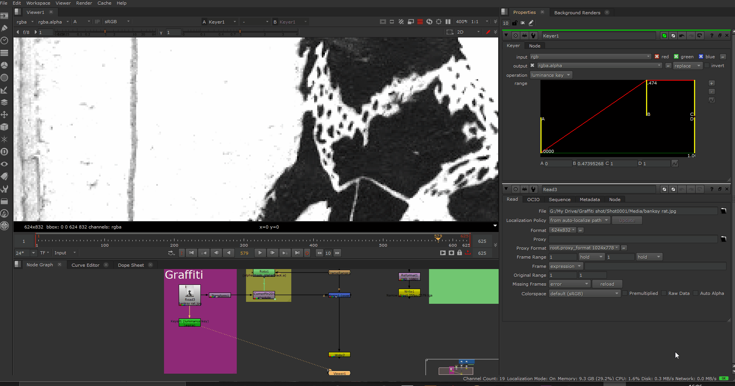This screenshot has height=386, width=735.
Task: Open the operation luminance key dropdown
Action: point(551,75)
